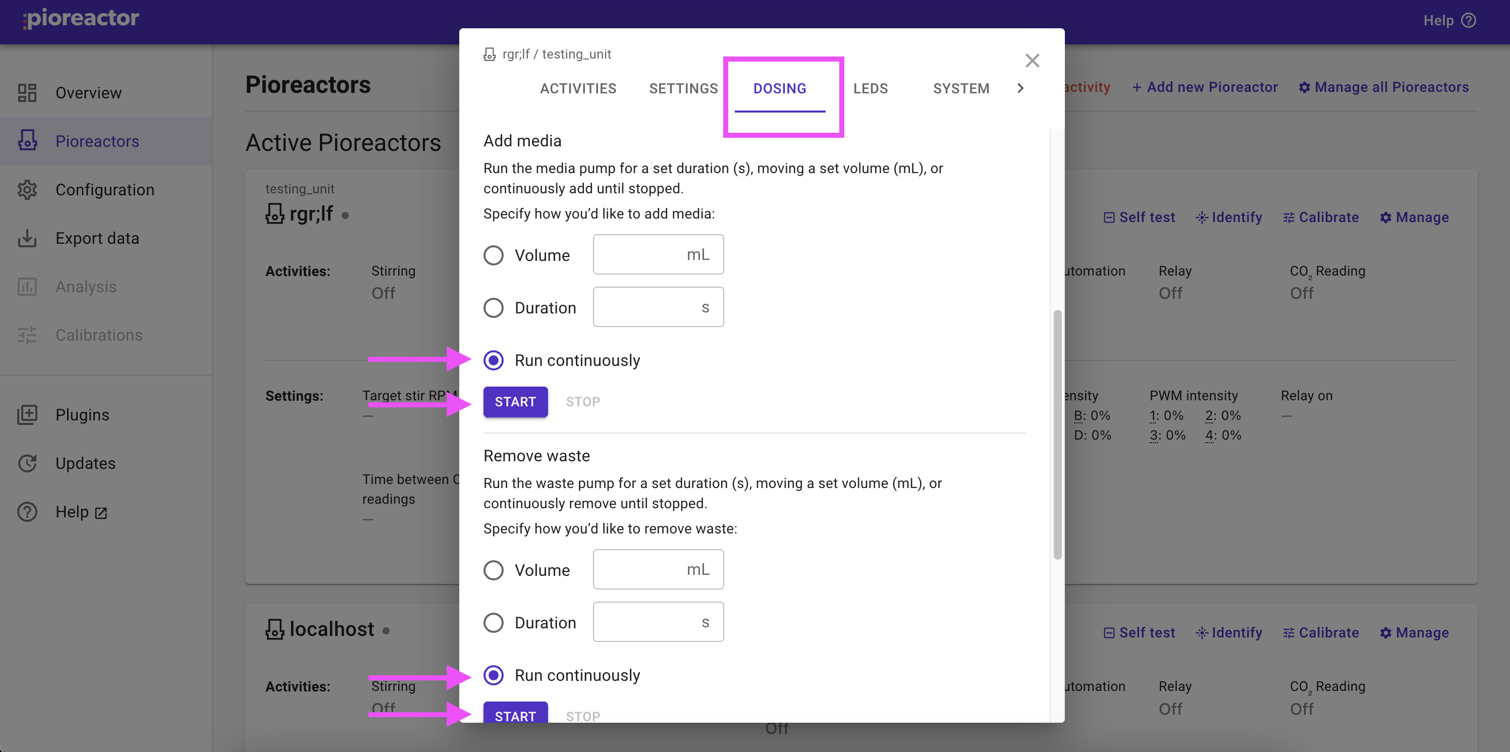This screenshot has height=752, width=1510.
Task: Click the Export data download icon
Action: (x=27, y=238)
